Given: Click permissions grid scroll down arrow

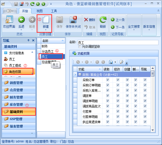Looking at the screenshot, I should 153,130.
